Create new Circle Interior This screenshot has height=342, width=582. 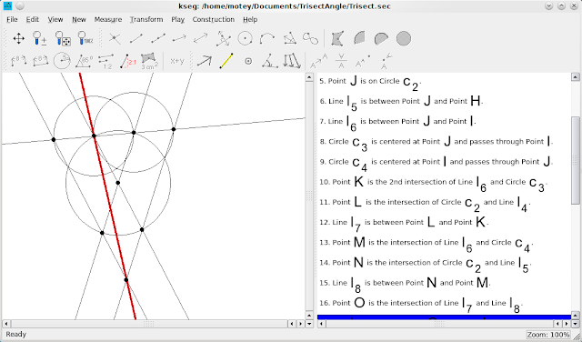[404, 38]
